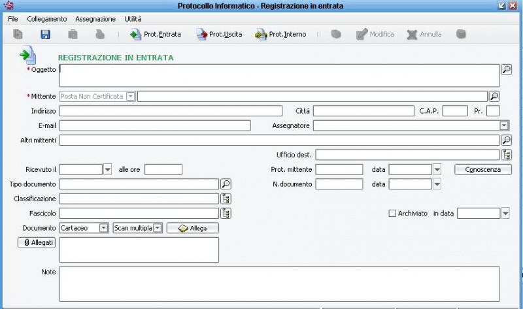This screenshot has width=523, height=309.
Task: Expand the Documento Cartaceo dropdown
Action: coord(103,228)
